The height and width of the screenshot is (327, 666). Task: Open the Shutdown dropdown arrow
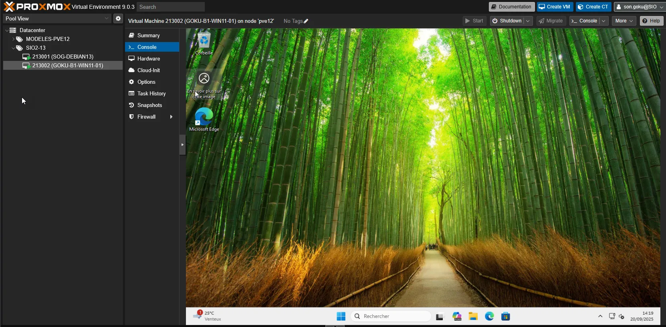[528, 21]
